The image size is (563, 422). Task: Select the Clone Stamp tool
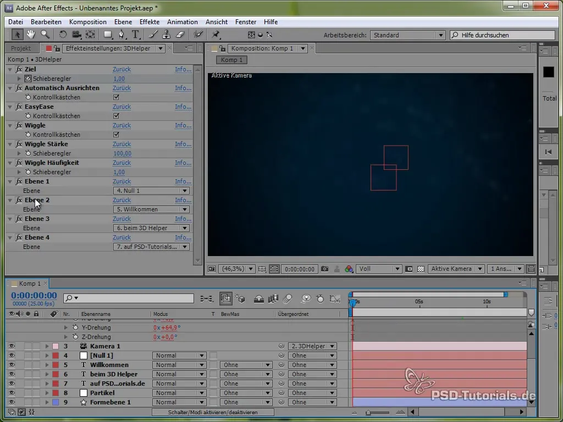pos(166,35)
